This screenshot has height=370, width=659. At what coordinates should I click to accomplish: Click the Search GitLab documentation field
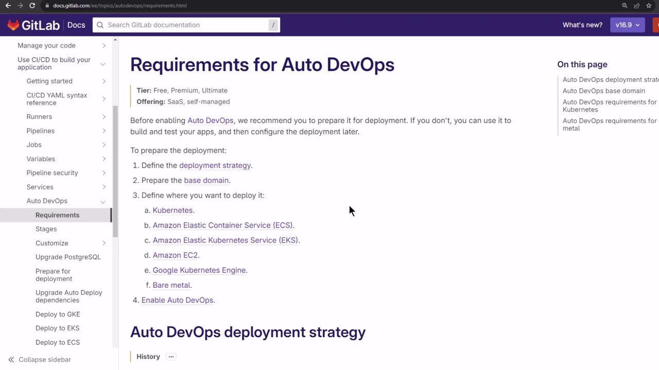coord(185,25)
